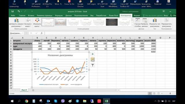Open Telegram from the taskbar

click(x=77, y=101)
